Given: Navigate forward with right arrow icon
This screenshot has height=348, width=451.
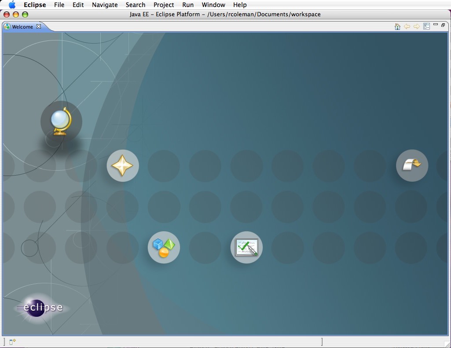Looking at the screenshot, I should click(416, 26).
